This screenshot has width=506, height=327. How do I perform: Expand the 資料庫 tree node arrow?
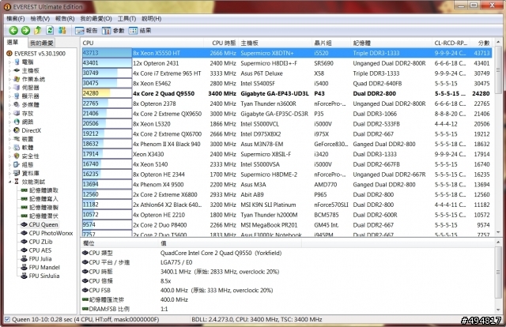coord(10,173)
